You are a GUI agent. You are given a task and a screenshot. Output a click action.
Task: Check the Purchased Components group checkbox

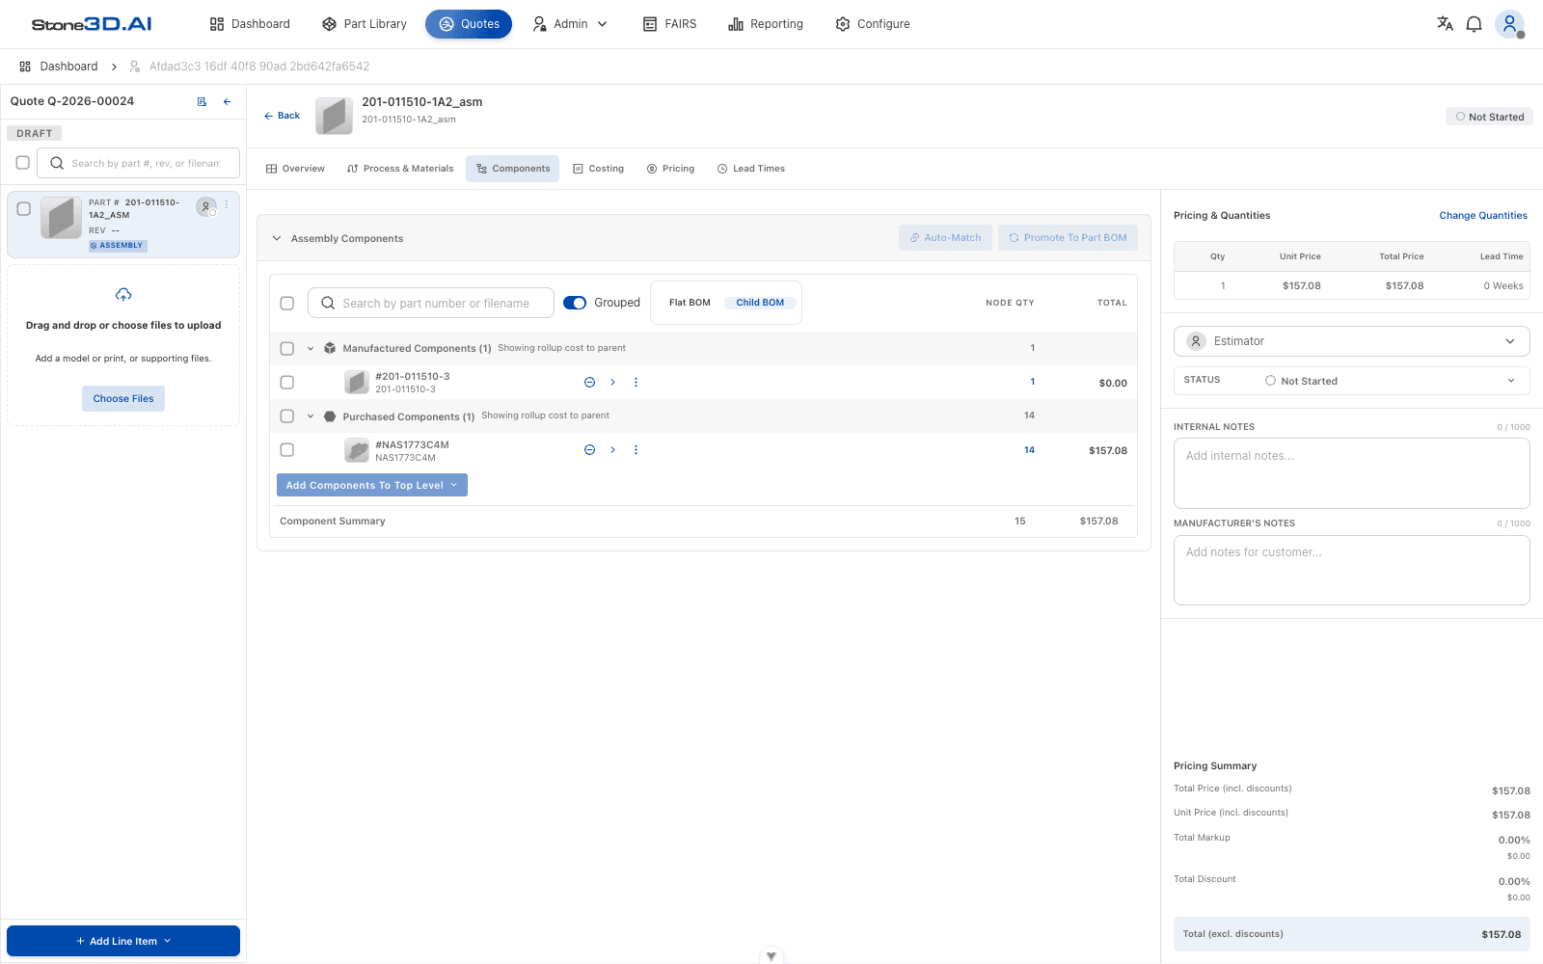[x=286, y=416]
